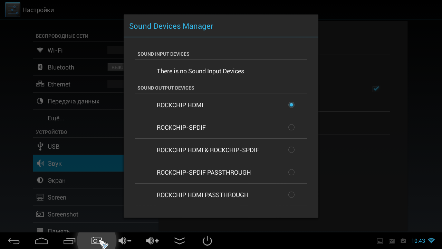Viewport: 442px width, 249px height.
Task: Click the Wi-Fi signal icon in settings list
Action: tap(40, 50)
